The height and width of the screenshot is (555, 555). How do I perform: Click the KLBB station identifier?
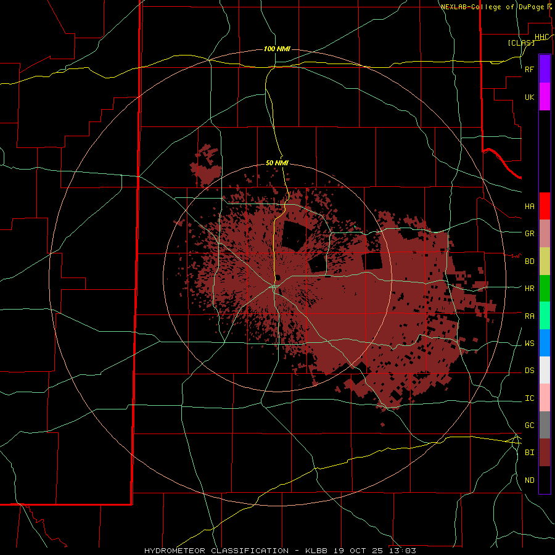click(x=316, y=551)
